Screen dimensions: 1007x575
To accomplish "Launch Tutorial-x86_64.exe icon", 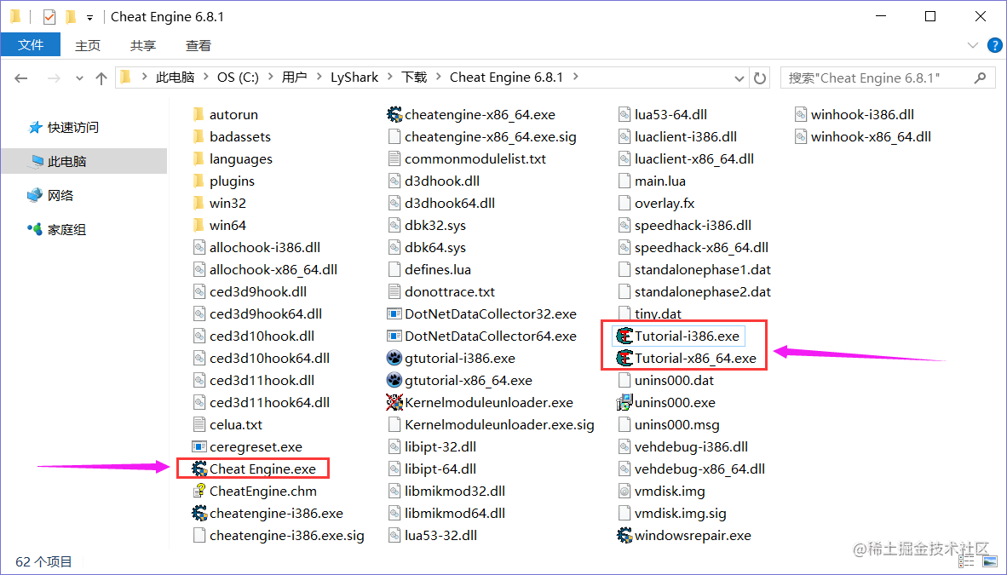I will point(624,358).
